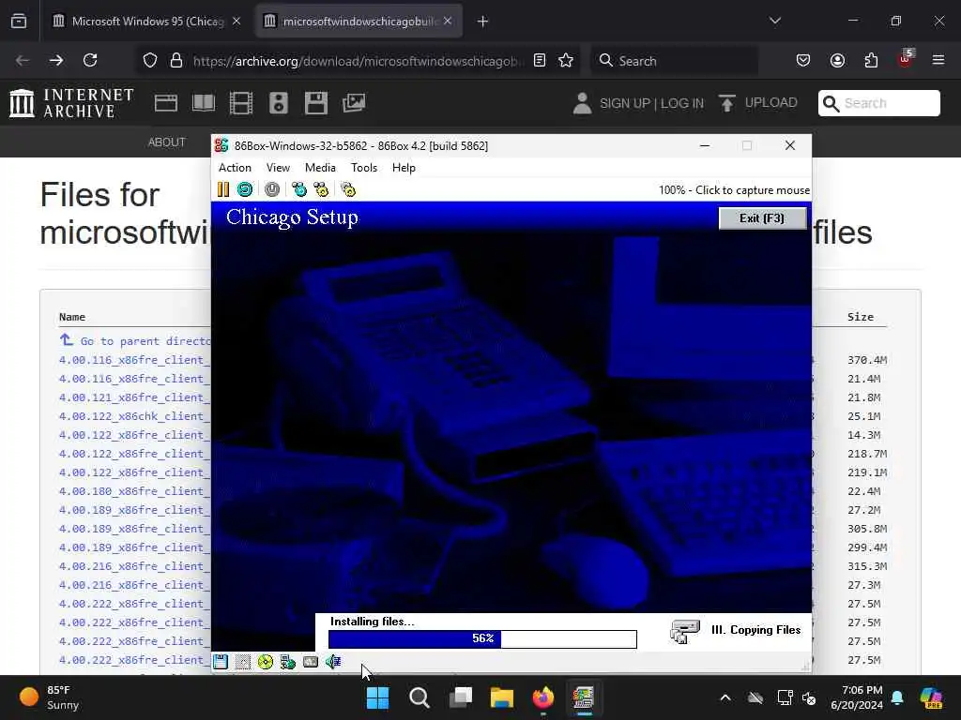Viewport: 961px width, 720px height.
Task: Open Windows taskbar search
Action: pyautogui.click(x=419, y=697)
